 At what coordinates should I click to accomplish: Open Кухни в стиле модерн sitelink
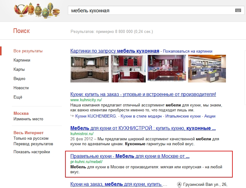141,116
